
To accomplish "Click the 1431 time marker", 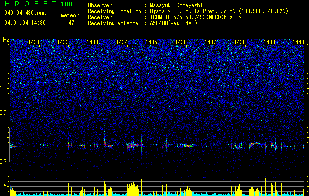I will 34,42.
